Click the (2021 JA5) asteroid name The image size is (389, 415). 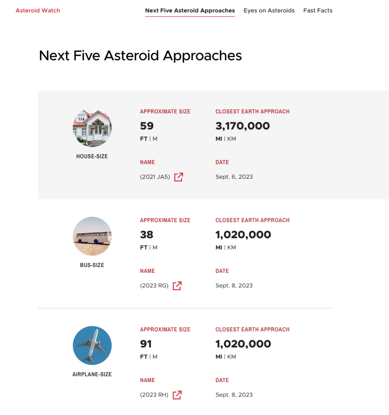155,177
